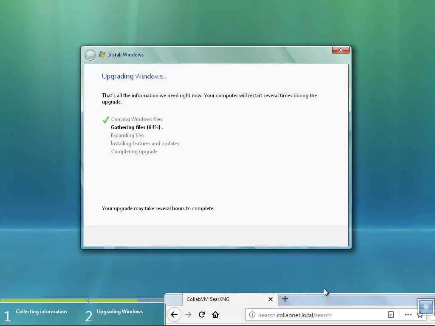
Task: Click the 'Expanding files' step text
Action: coord(127,135)
